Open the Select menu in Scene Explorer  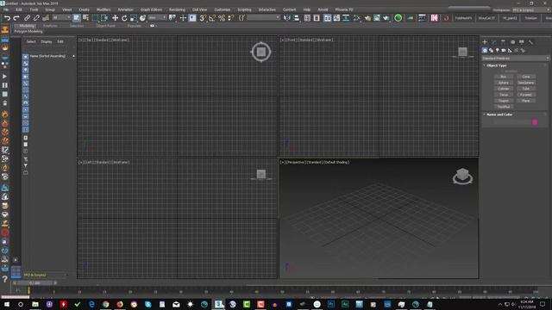pos(31,41)
